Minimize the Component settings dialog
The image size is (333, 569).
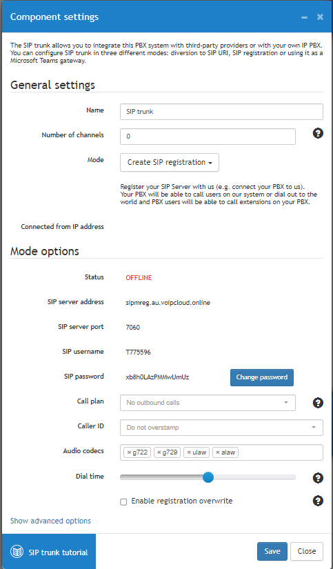(x=304, y=17)
